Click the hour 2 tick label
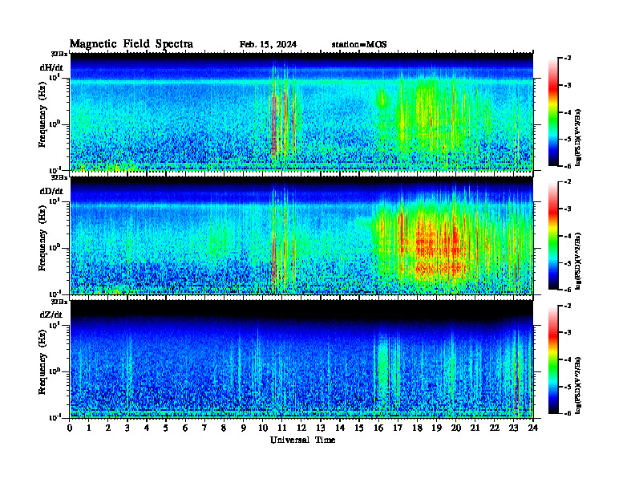635x491 pixels. pyautogui.click(x=108, y=428)
